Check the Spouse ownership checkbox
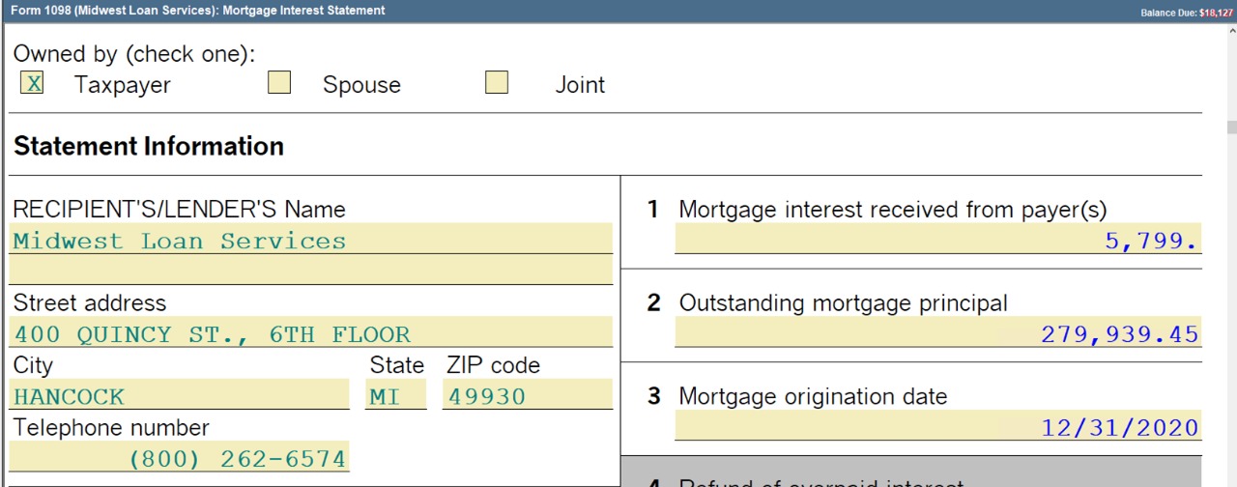Viewport: 1237px width, 487px height. tap(279, 83)
